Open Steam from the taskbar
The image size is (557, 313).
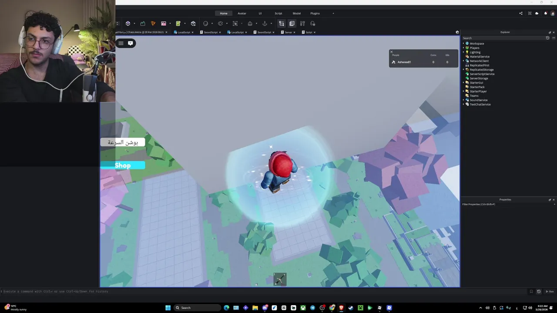click(351, 308)
